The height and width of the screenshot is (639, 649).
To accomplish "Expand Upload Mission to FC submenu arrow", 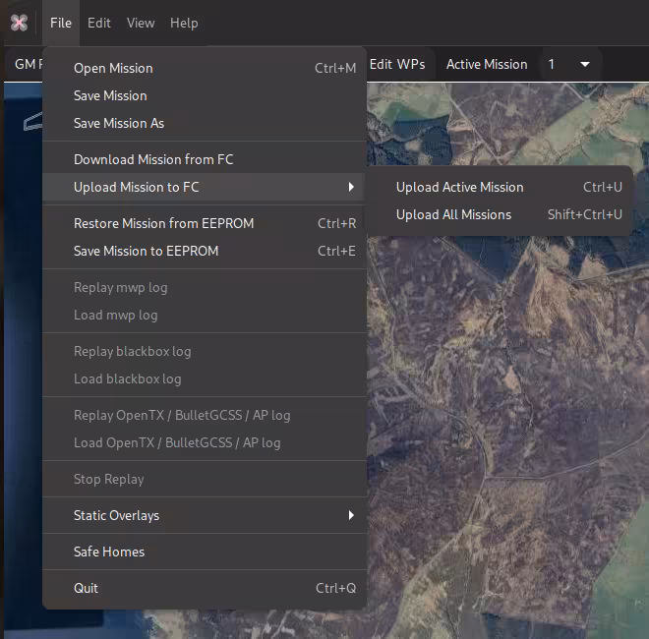I will coord(351,187).
